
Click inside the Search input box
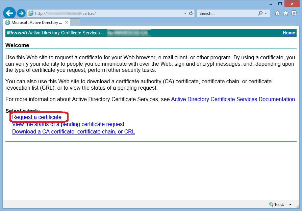pyautogui.click(x=226, y=13)
